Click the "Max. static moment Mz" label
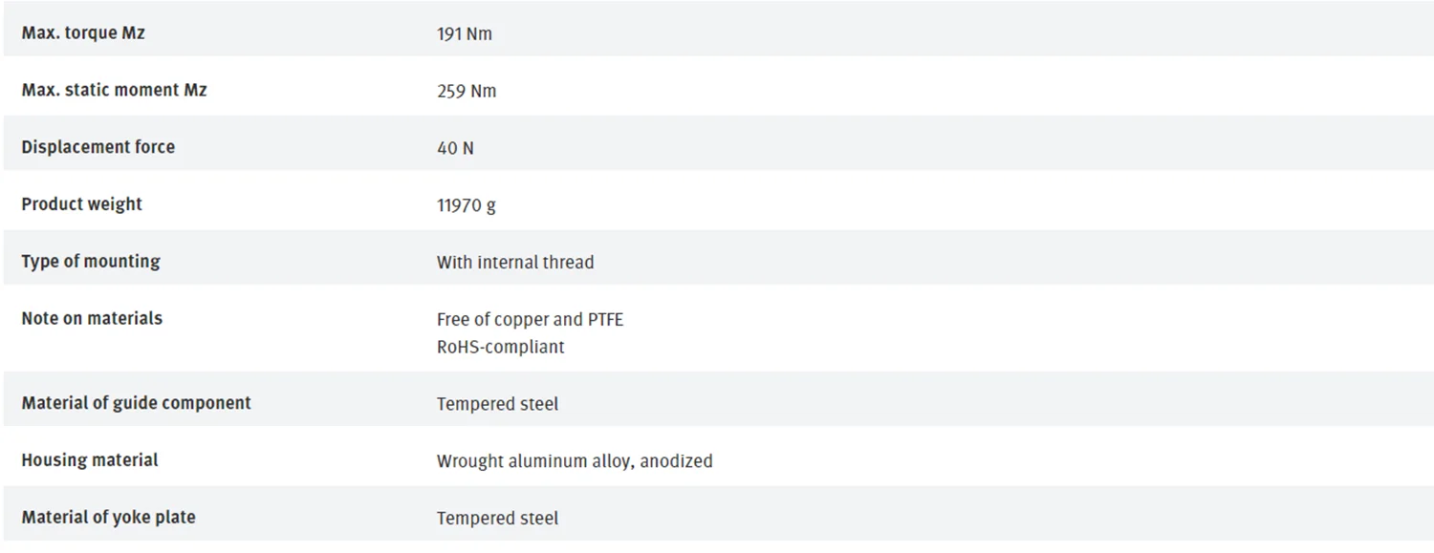Screen dimensions: 1434x553 tap(114, 91)
